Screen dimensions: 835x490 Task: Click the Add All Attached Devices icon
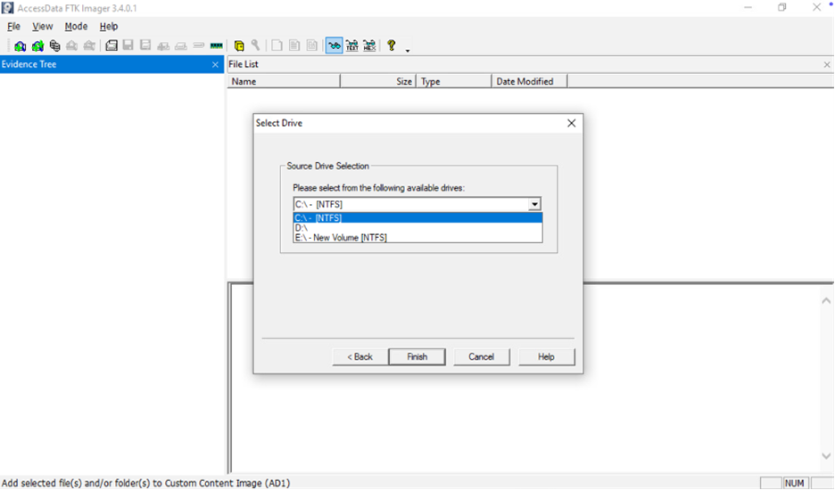(x=37, y=45)
